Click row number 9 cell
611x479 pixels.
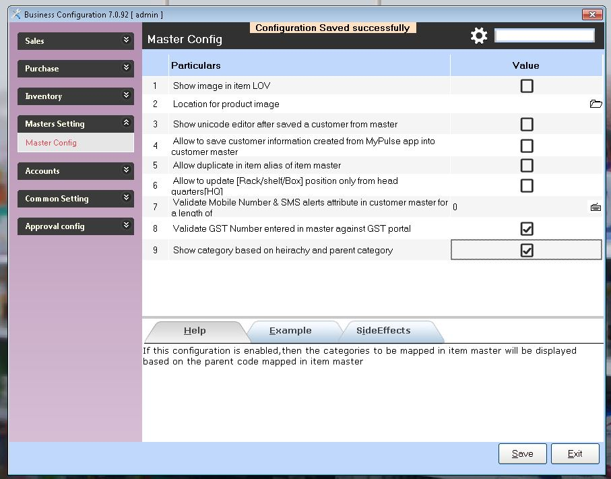[155, 250]
